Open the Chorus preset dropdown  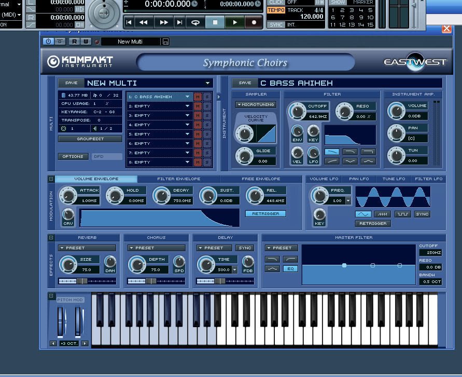coord(157,248)
